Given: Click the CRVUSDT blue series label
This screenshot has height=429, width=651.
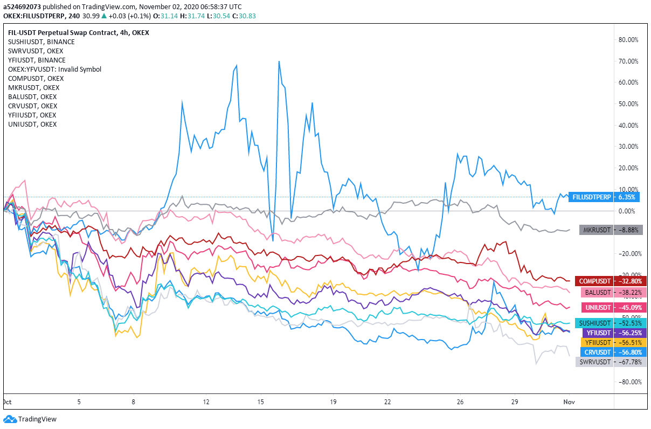Looking at the screenshot, I should pos(597,352).
